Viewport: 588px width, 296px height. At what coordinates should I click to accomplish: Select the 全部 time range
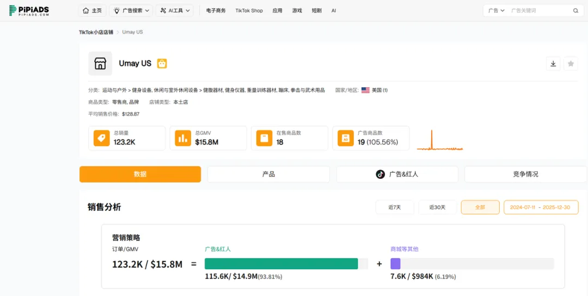[x=480, y=207]
